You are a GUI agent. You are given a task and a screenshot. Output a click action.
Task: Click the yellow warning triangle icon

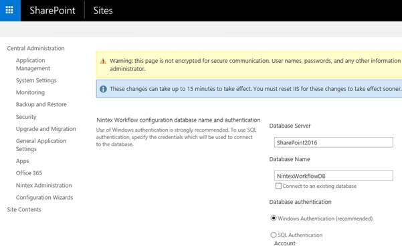tap(103, 61)
